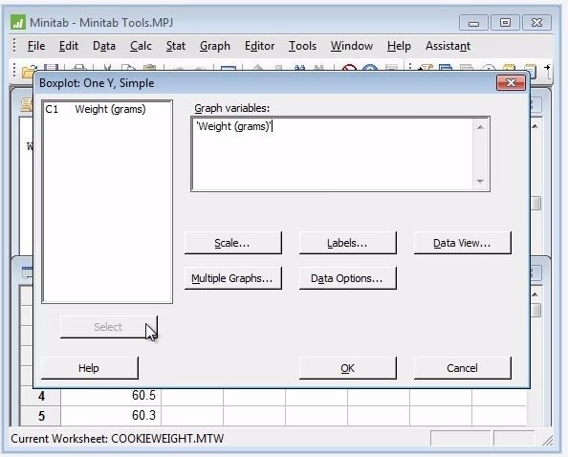Click the Minitab app icon in the title bar
The image size is (568, 457).
[18, 22]
